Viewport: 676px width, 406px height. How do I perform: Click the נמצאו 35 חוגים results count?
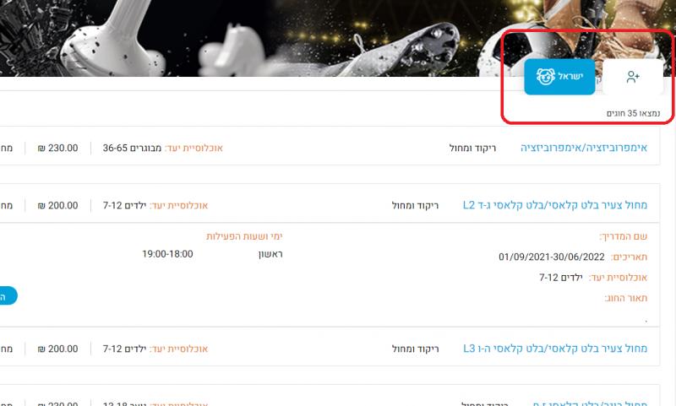(x=633, y=113)
